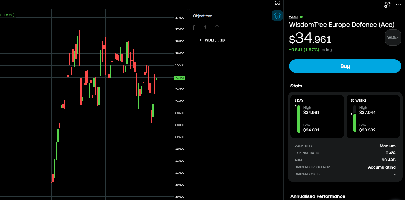
Task: Click the 30.000 price axis label
Action: (180, 197)
